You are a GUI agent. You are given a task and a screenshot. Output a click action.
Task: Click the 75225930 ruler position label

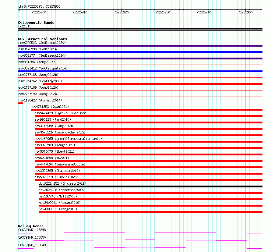coord(163,12)
